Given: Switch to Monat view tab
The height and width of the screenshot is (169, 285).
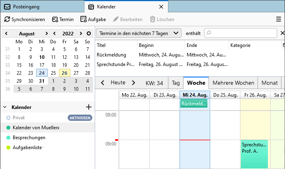Looking at the screenshot, I should pos(269,83).
